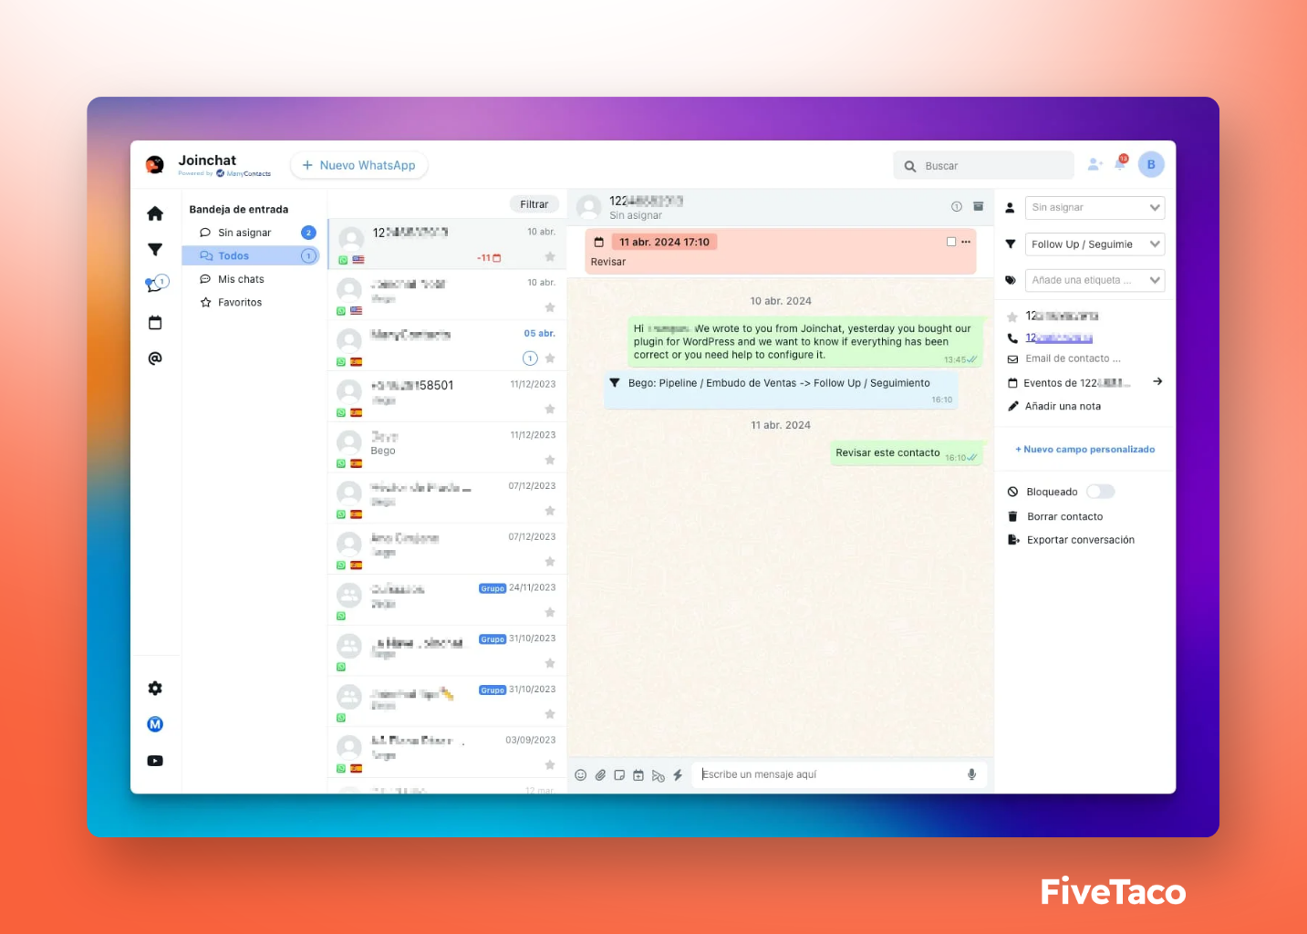The height and width of the screenshot is (934, 1307).
Task: Click the attach file paperclip icon
Action: (600, 775)
